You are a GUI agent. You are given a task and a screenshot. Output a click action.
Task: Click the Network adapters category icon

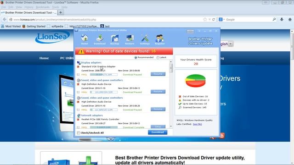tap(79, 115)
